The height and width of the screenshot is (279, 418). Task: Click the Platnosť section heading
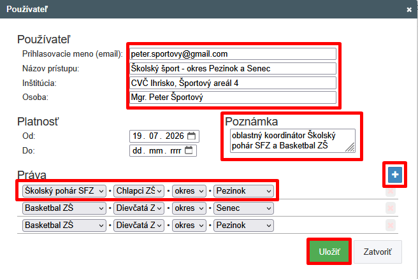pyautogui.click(x=38, y=122)
